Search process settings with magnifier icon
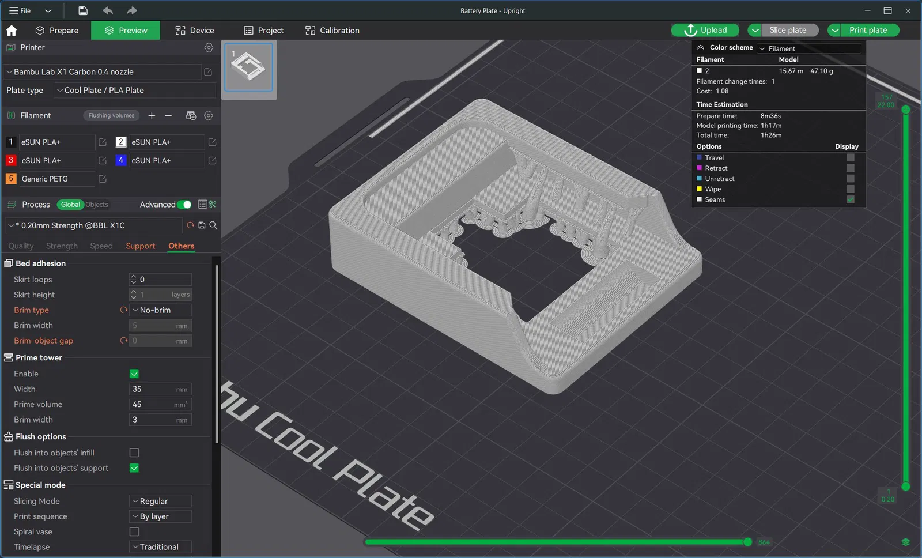922x558 pixels. (x=213, y=225)
